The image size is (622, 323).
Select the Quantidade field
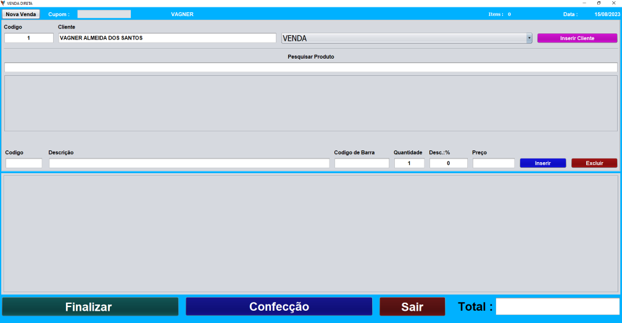tap(409, 163)
